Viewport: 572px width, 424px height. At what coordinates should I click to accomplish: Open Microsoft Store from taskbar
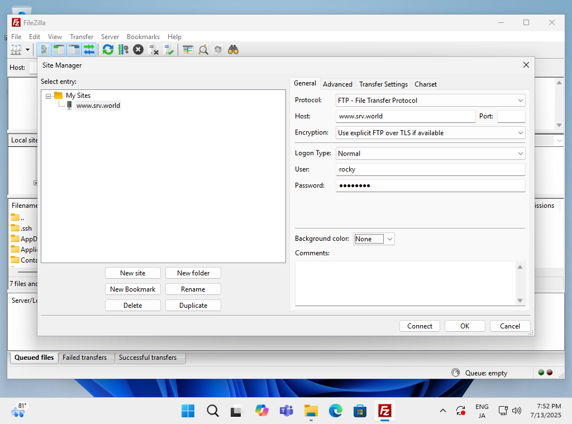(360, 411)
